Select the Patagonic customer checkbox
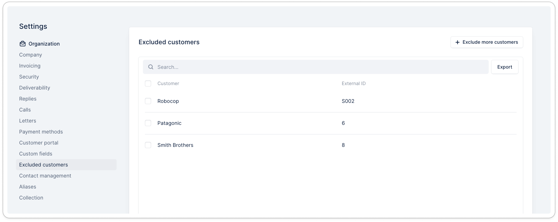The height and width of the screenshot is (222, 558). [x=148, y=123]
